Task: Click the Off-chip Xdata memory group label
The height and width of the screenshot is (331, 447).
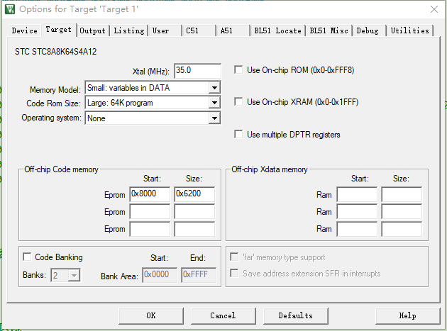Action: pyautogui.click(x=270, y=169)
